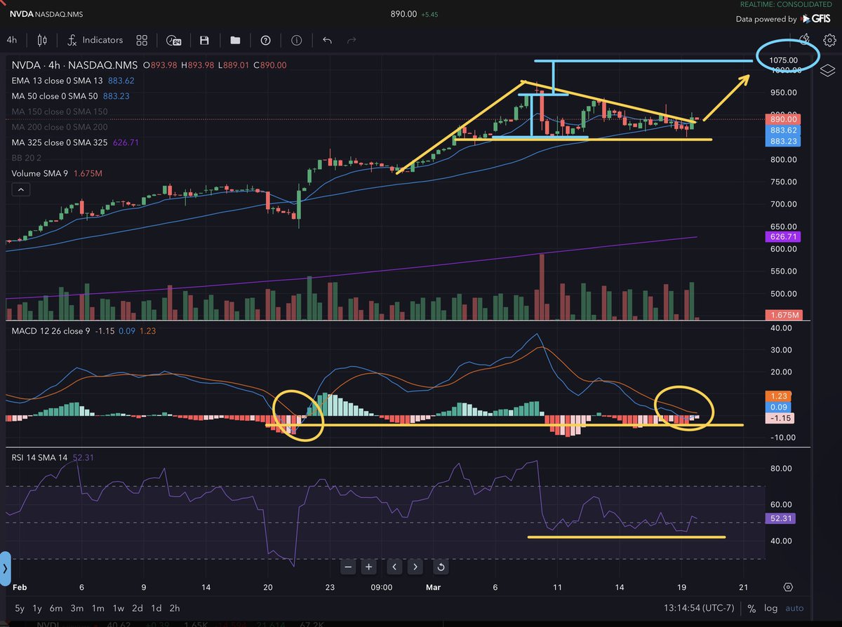Select the 2d range
842x627 pixels.
pos(138,608)
